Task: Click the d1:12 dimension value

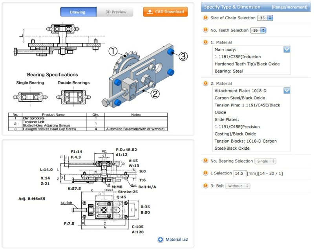Action: tap(122, 155)
